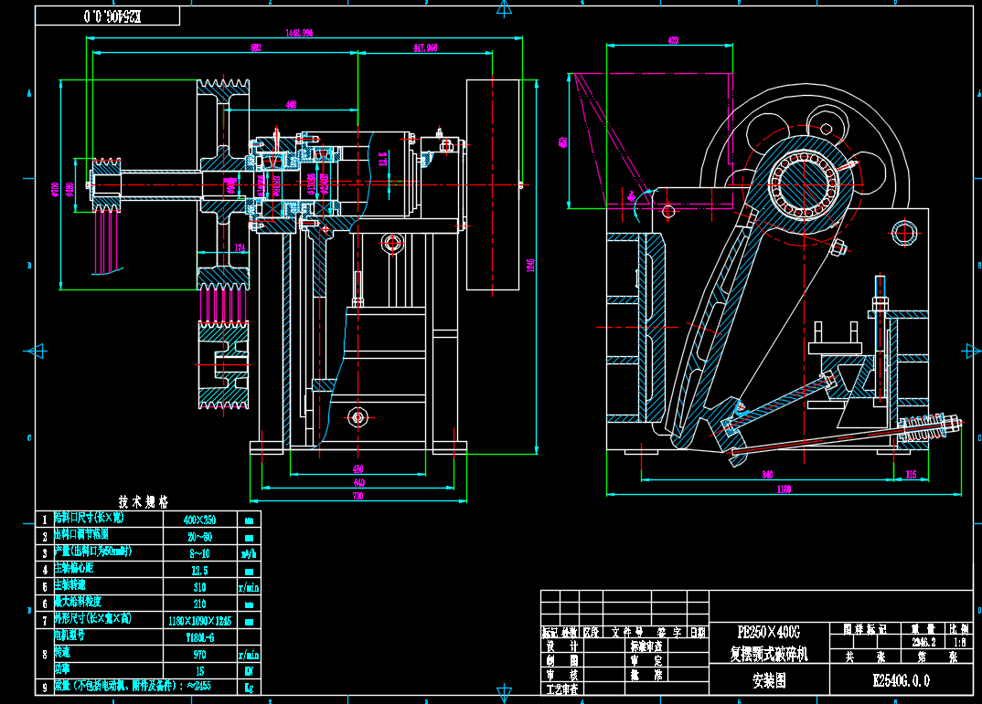This screenshot has width=982, height=704.
Task: Click the PE250×400G title text
Action: point(768,632)
